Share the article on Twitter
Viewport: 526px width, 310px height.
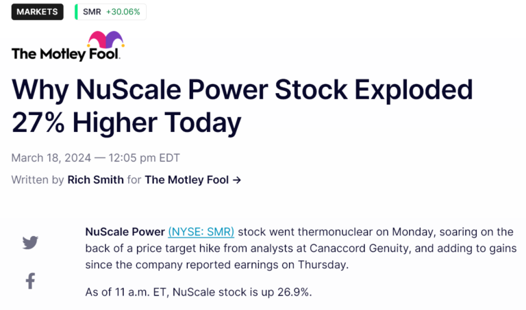30,242
